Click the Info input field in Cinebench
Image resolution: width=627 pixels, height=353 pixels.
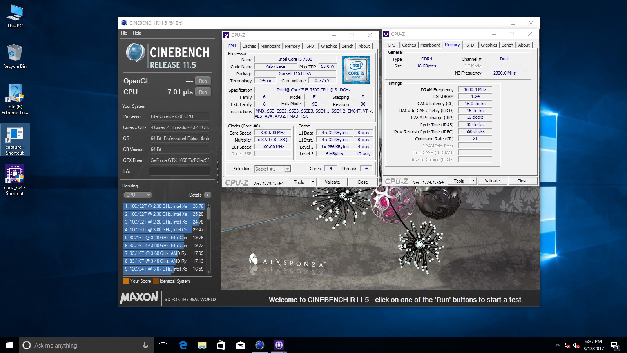[180, 171]
